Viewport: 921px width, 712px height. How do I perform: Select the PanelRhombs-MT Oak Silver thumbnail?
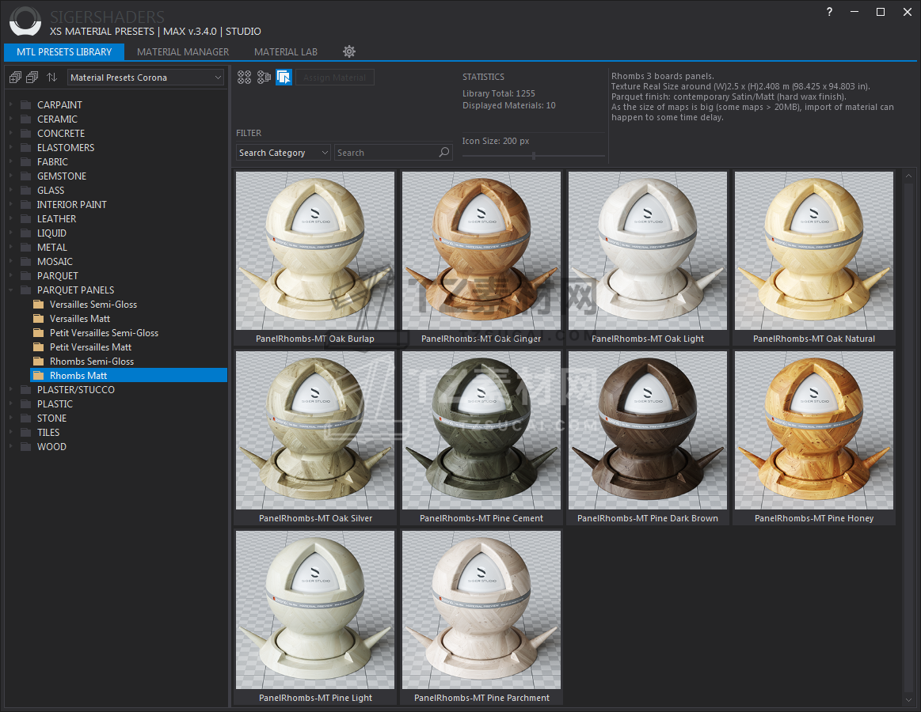point(315,430)
